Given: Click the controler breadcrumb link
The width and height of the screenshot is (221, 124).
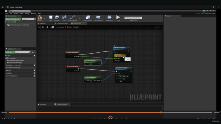Looking at the screenshot, I should (60, 27).
